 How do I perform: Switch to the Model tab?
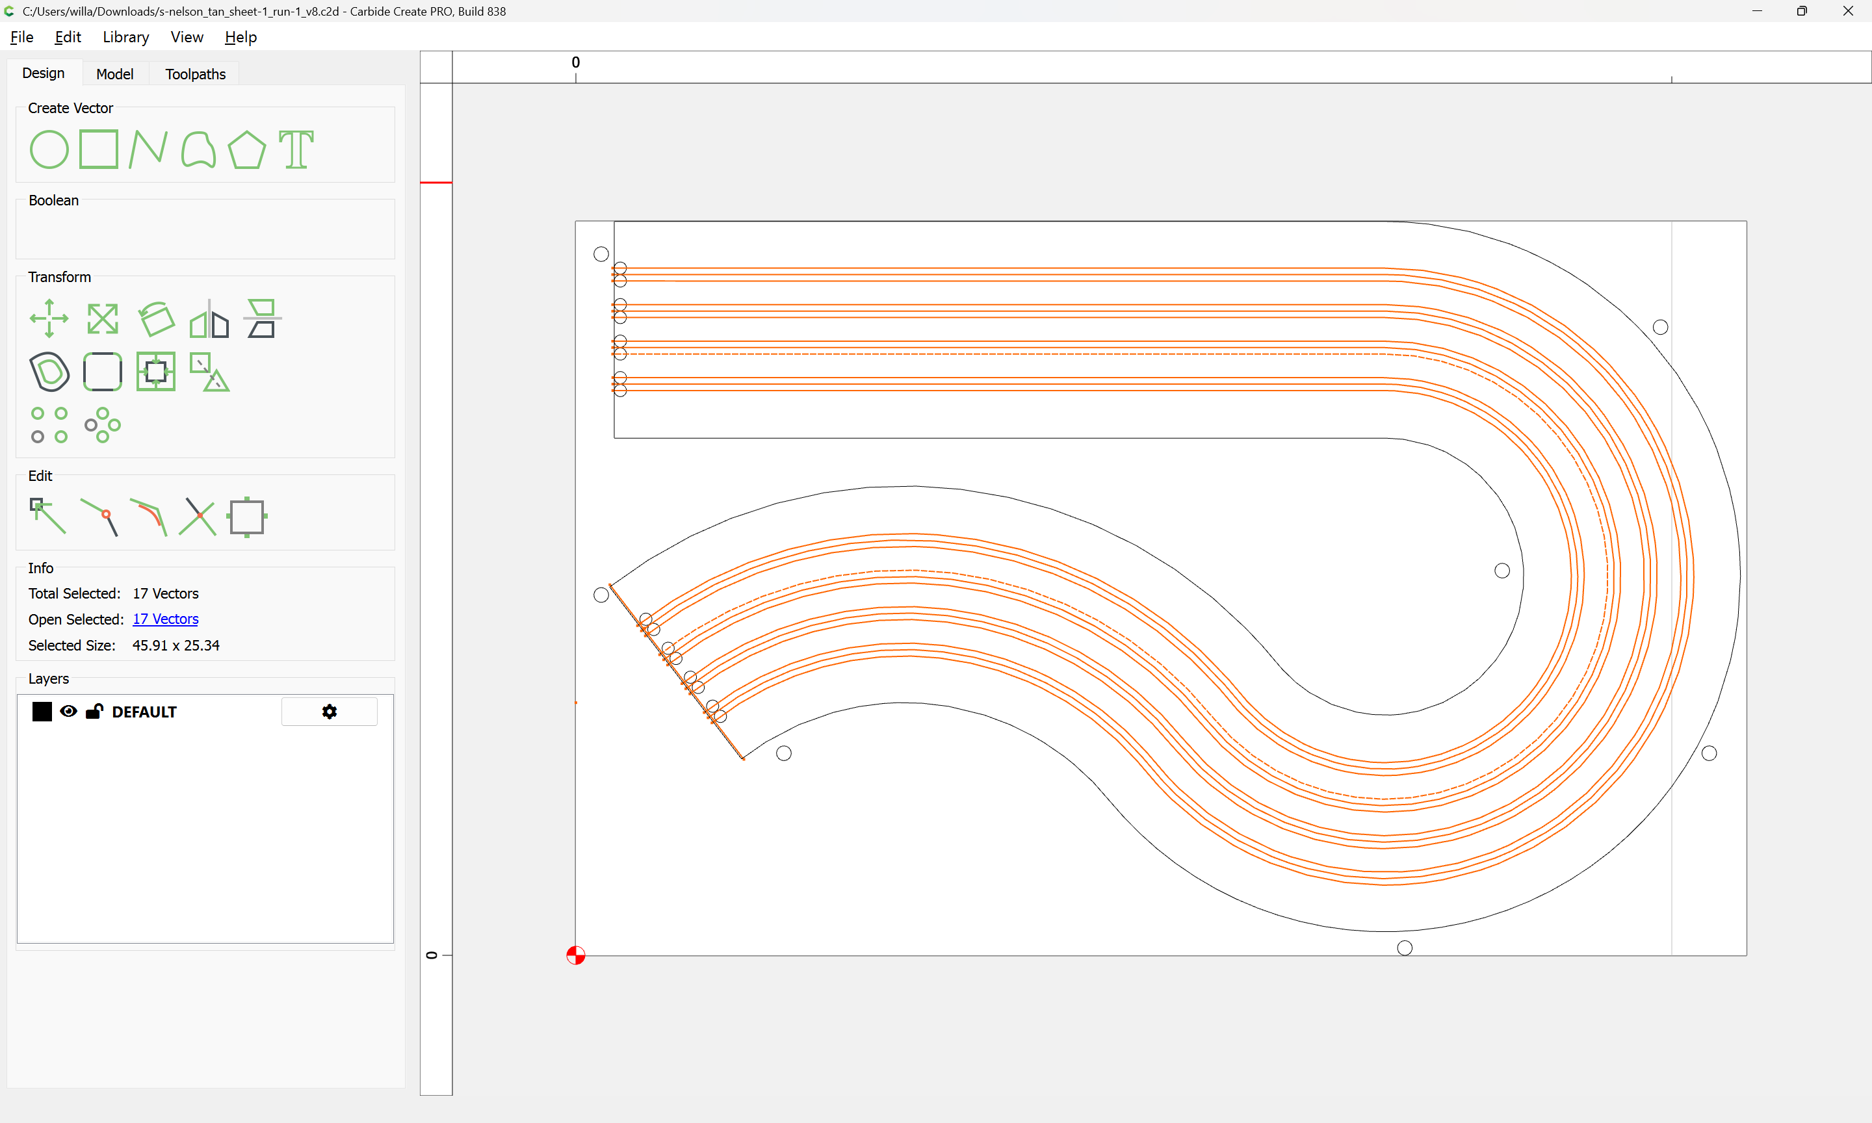114,74
